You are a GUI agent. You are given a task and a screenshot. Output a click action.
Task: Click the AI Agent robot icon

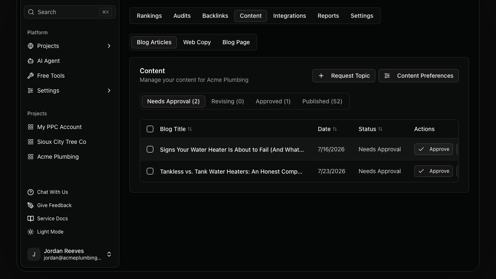tap(31, 61)
